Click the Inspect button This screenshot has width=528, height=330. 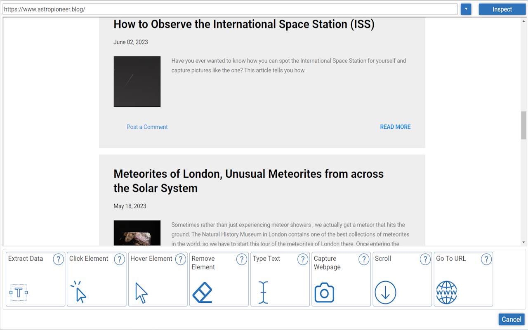click(502, 9)
